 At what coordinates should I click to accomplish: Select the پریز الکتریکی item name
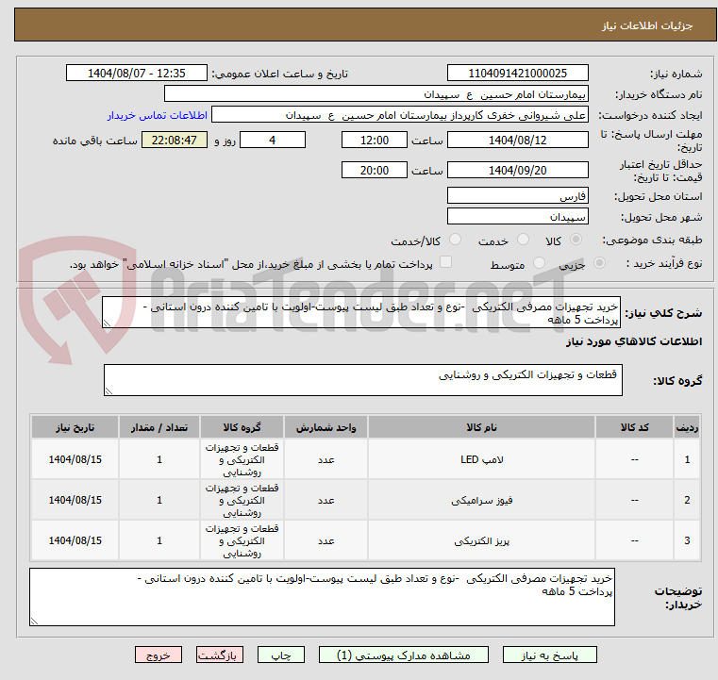(482, 541)
